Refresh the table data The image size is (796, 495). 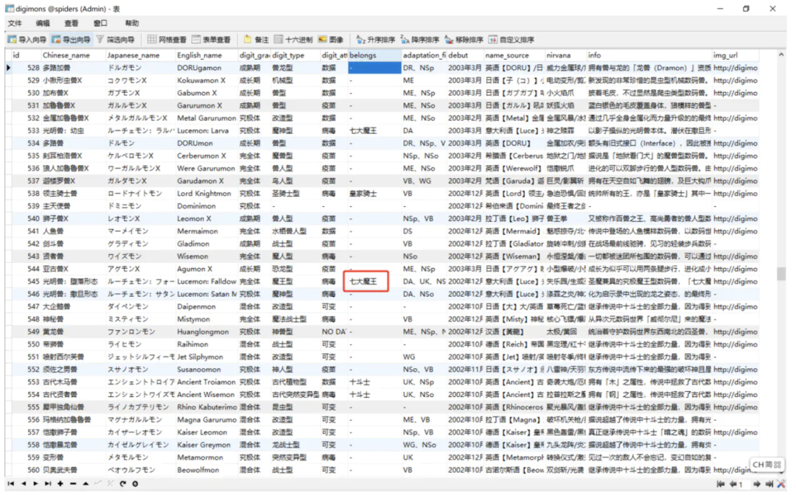(x=123, y=484)
